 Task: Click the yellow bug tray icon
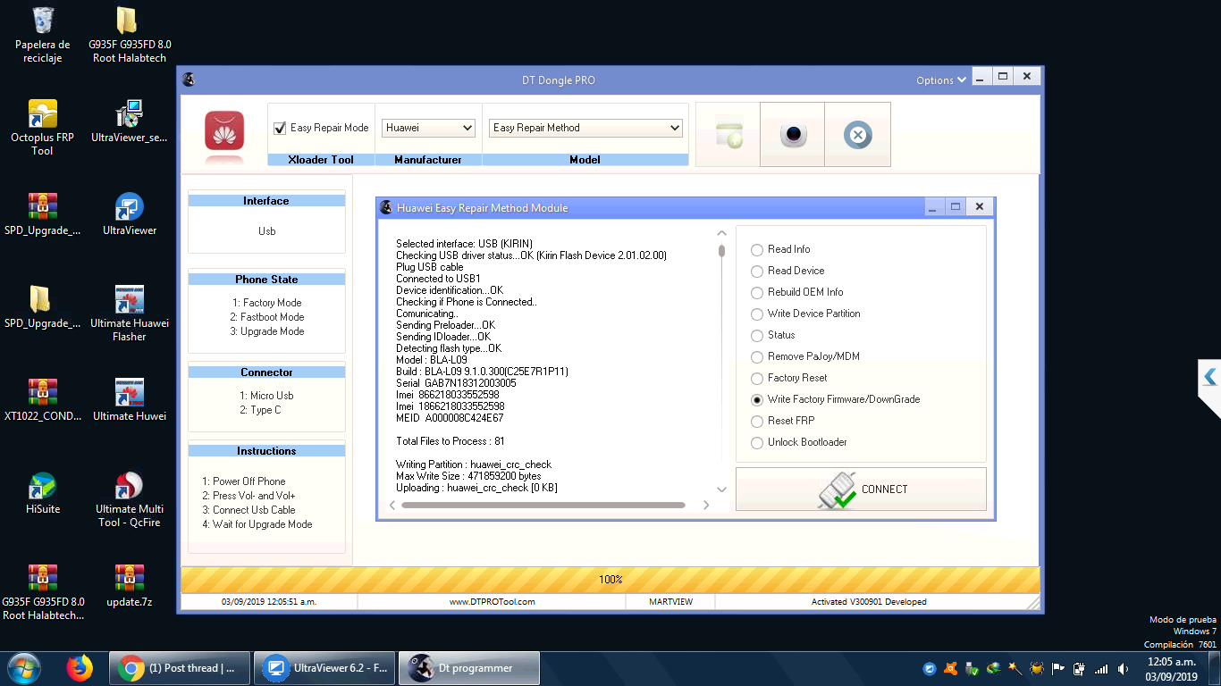[x=1037, y=668]
